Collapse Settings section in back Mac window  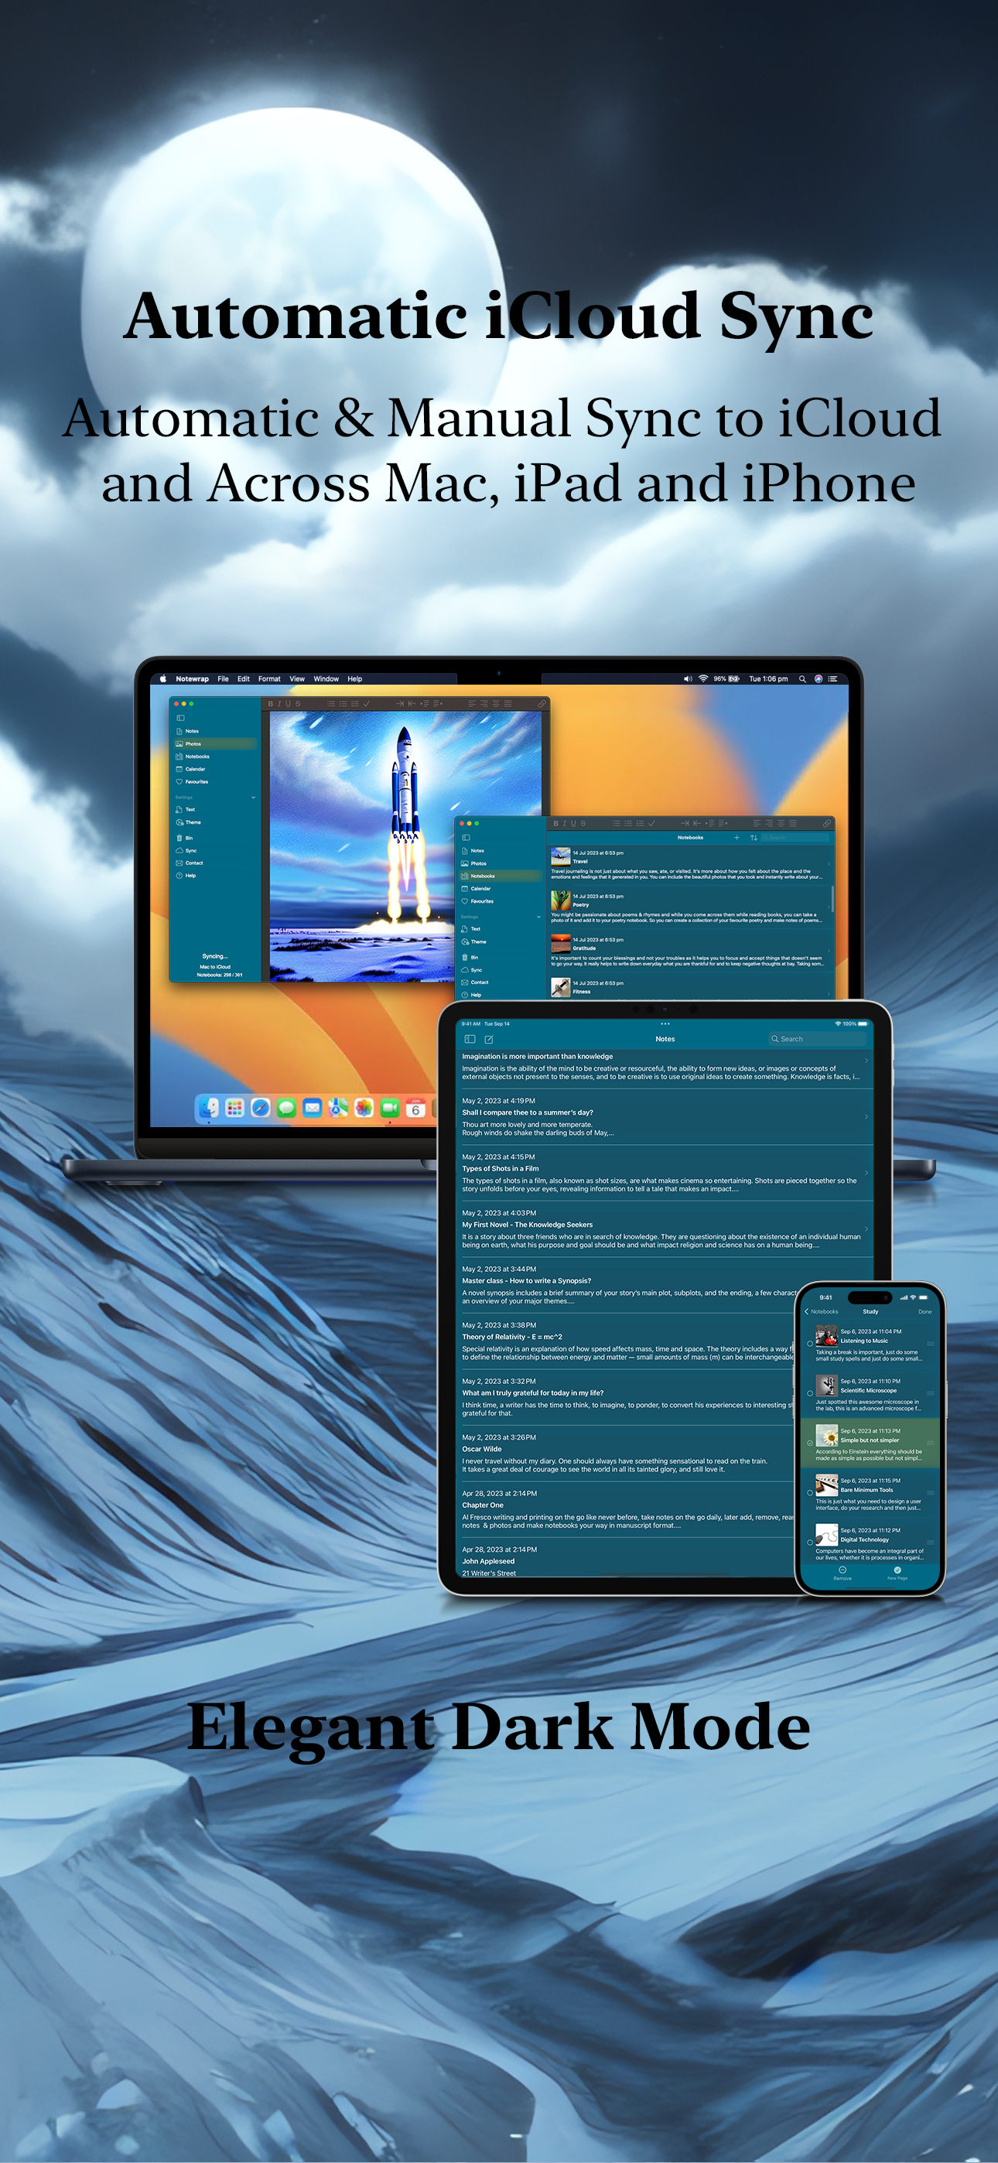253,797
